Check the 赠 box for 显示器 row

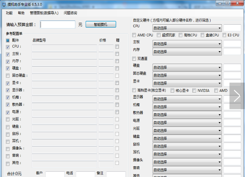[117, 90]
